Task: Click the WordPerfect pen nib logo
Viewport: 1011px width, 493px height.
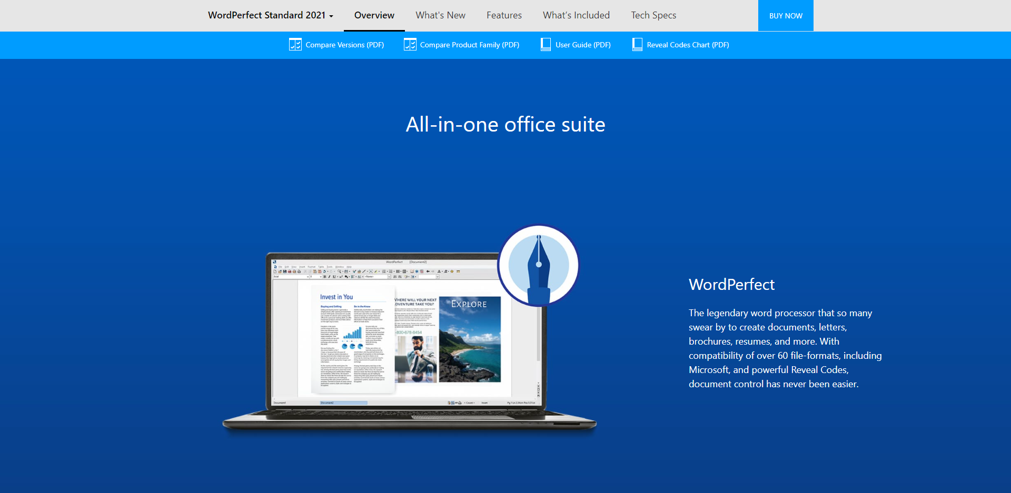Action: click(x=538, y=266)
